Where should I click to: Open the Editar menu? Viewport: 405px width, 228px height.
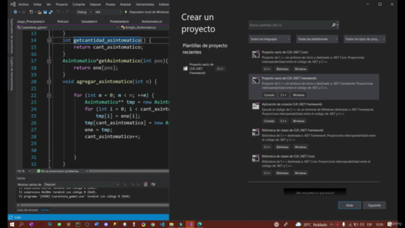click(37, 4)
